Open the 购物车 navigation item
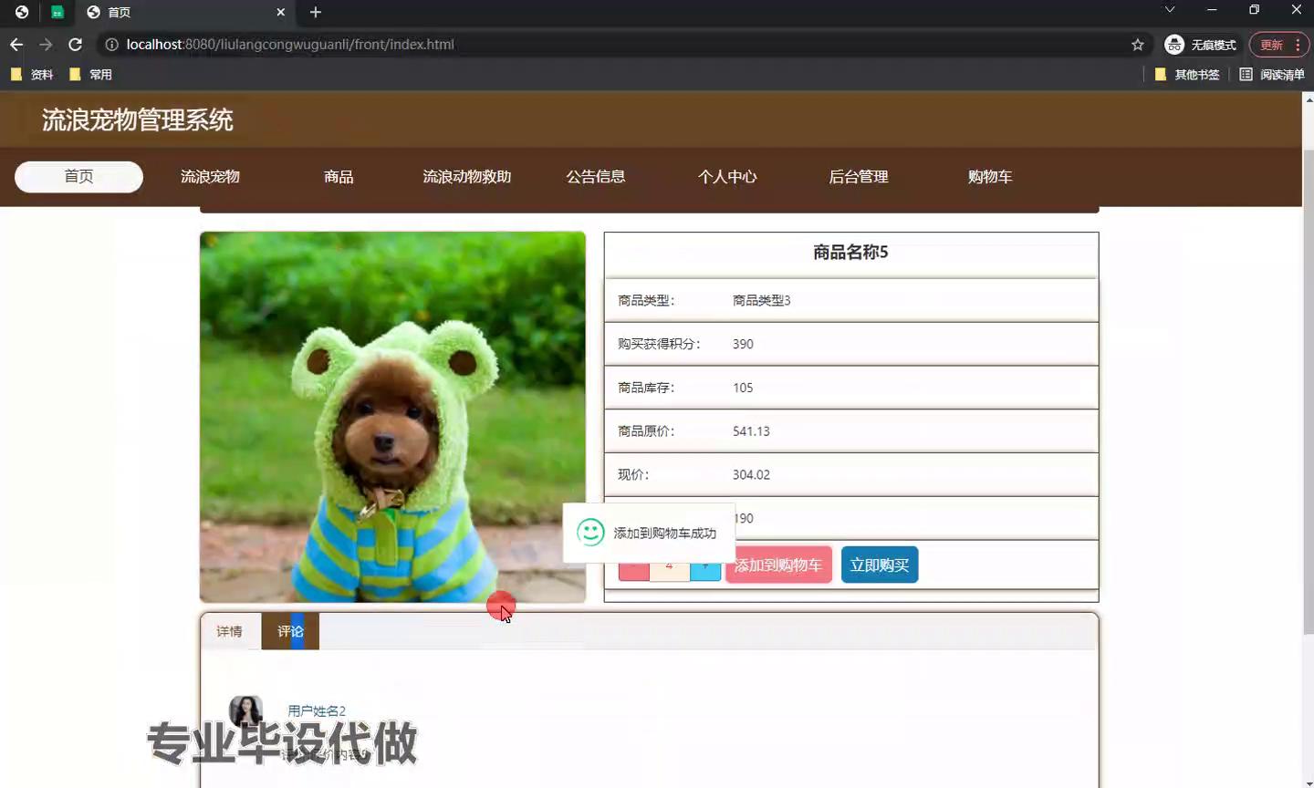1314x788 pixels. [989, 177]
